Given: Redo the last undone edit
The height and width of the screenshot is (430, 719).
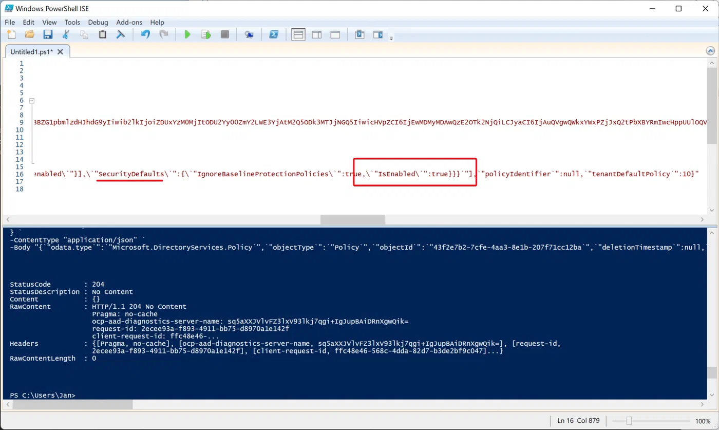Looking at the screenshot, I should [163, 34].
